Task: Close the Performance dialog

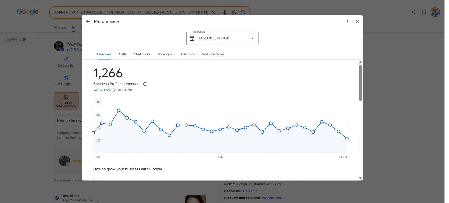Action: point(357,21)
